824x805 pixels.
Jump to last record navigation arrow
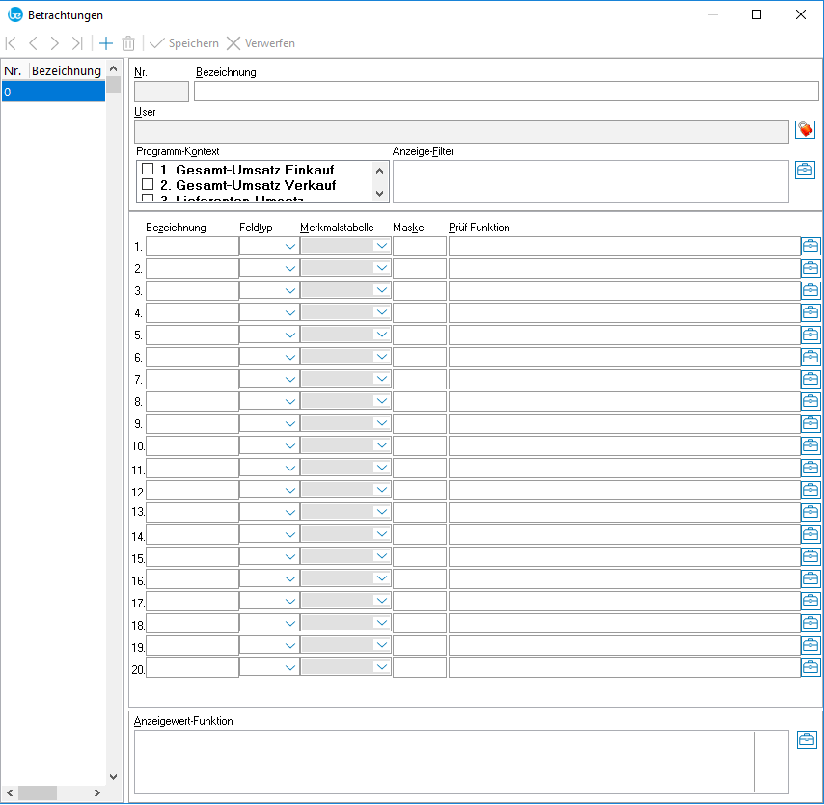pyautogui.click(x=77, y=43)
